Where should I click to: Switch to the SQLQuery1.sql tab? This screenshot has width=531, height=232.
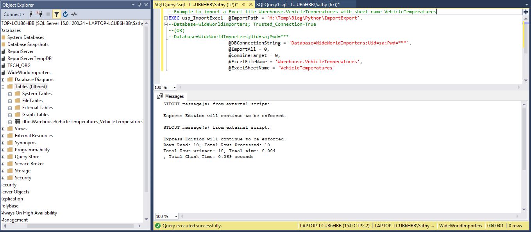pyautogui.click(x=298, y=4)
